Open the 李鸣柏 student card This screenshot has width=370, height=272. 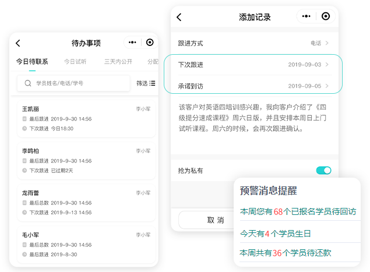[x=86, y=161]
